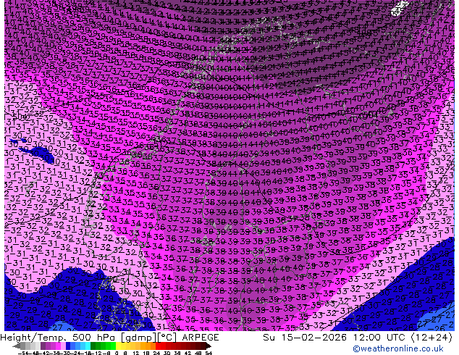The image size is (459, 355).
Task: Click the left gray arrow tip of the legend
Action: click(x=17, y=346)
